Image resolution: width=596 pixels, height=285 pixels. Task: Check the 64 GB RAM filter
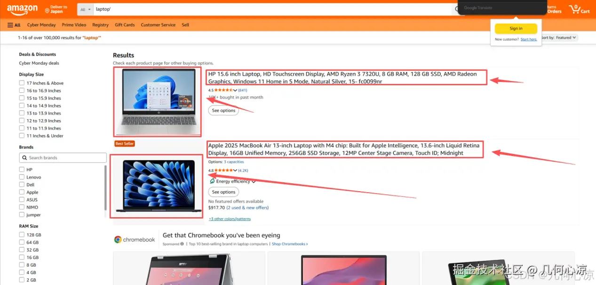coord(22,242)
